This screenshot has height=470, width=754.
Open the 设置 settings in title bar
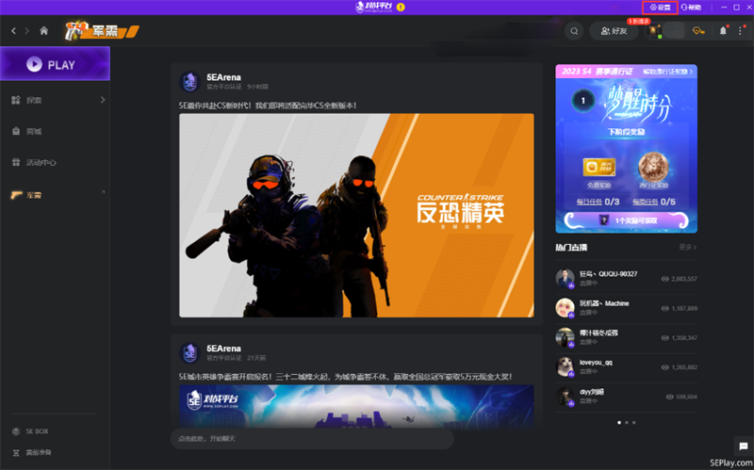click(x=662, y=8)
